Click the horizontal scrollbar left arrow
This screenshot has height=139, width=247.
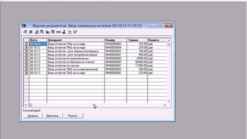point(26,105)
